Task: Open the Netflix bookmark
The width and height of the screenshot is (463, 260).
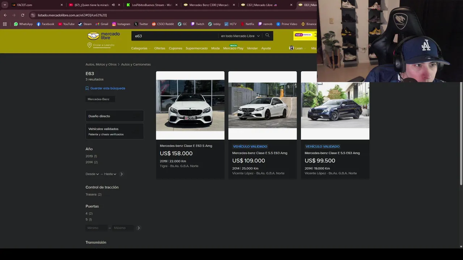Action: [247, 24]
